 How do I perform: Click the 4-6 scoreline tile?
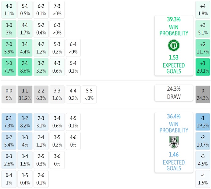coord(73,141)
